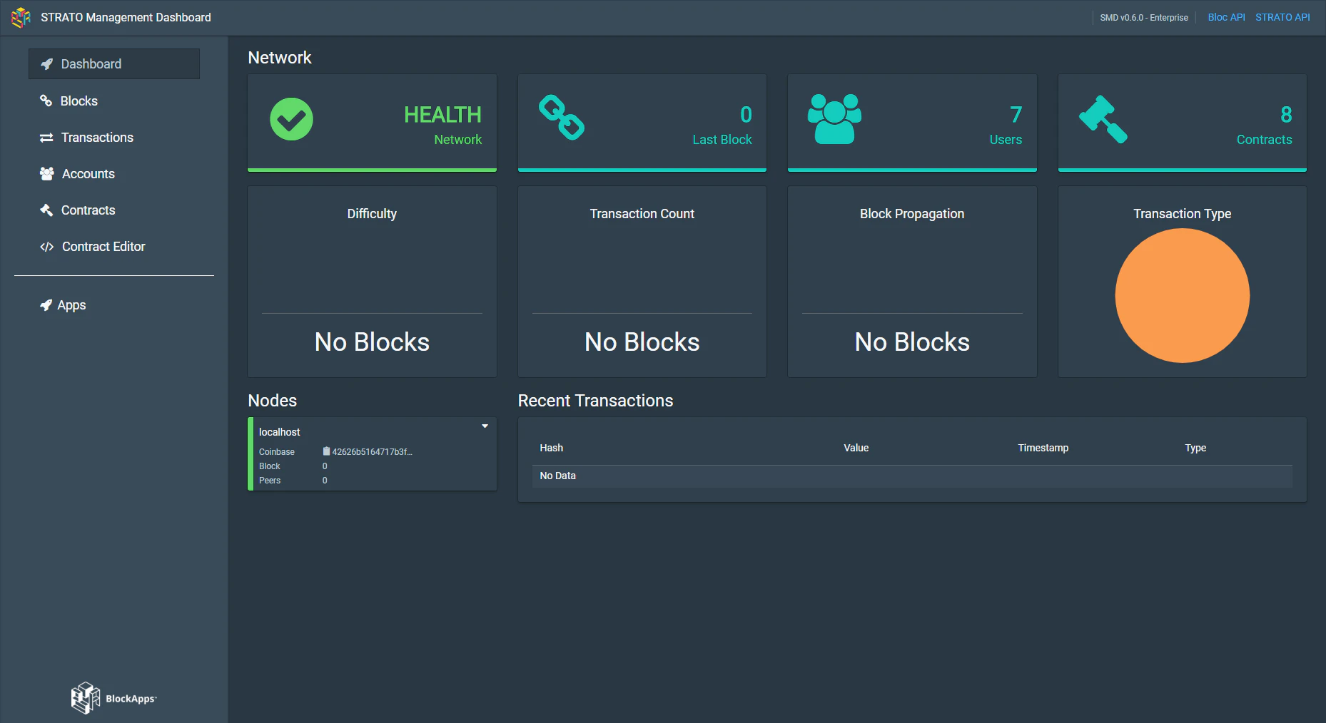
Task: Click the users group icon on Users card
Action: click(x=834, y=119)
